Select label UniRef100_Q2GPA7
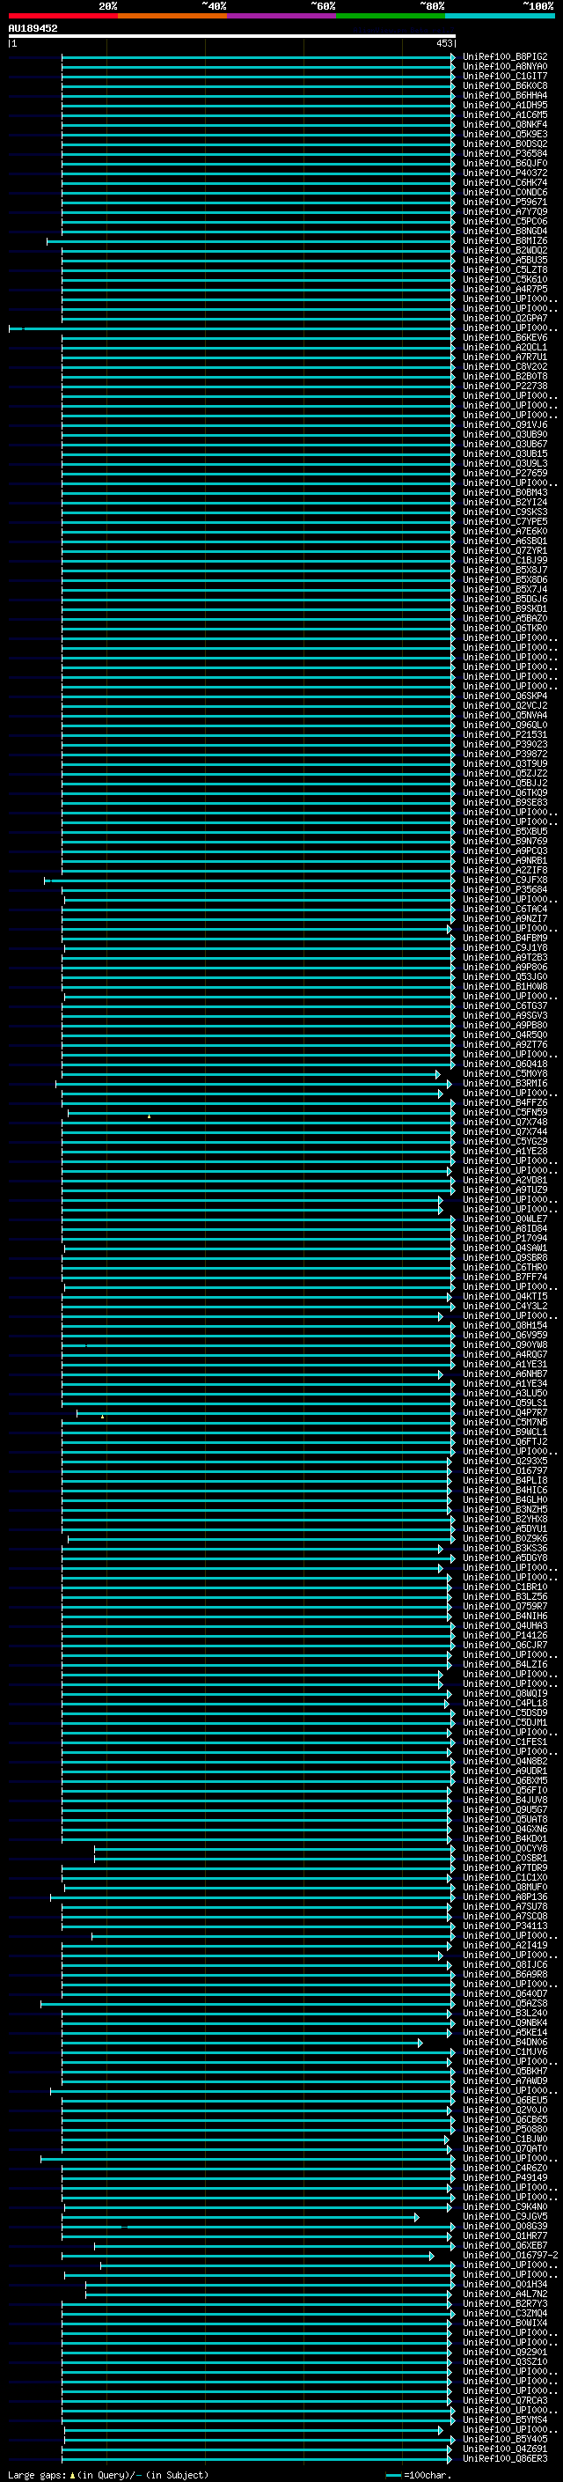Image resolution: width=563 pixels, height=2482 pixels. point(505,319)
